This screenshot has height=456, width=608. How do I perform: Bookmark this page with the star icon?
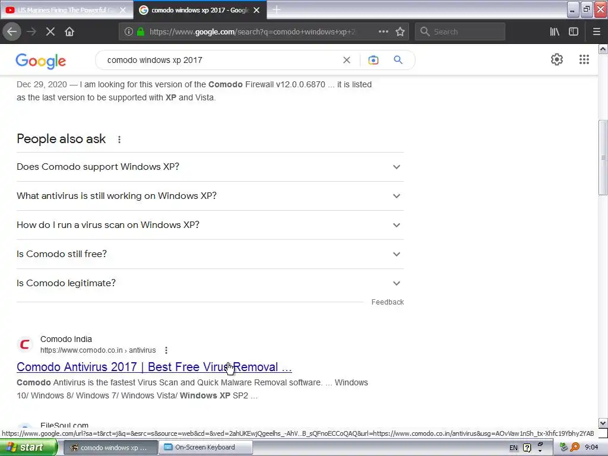coord(400,31)
